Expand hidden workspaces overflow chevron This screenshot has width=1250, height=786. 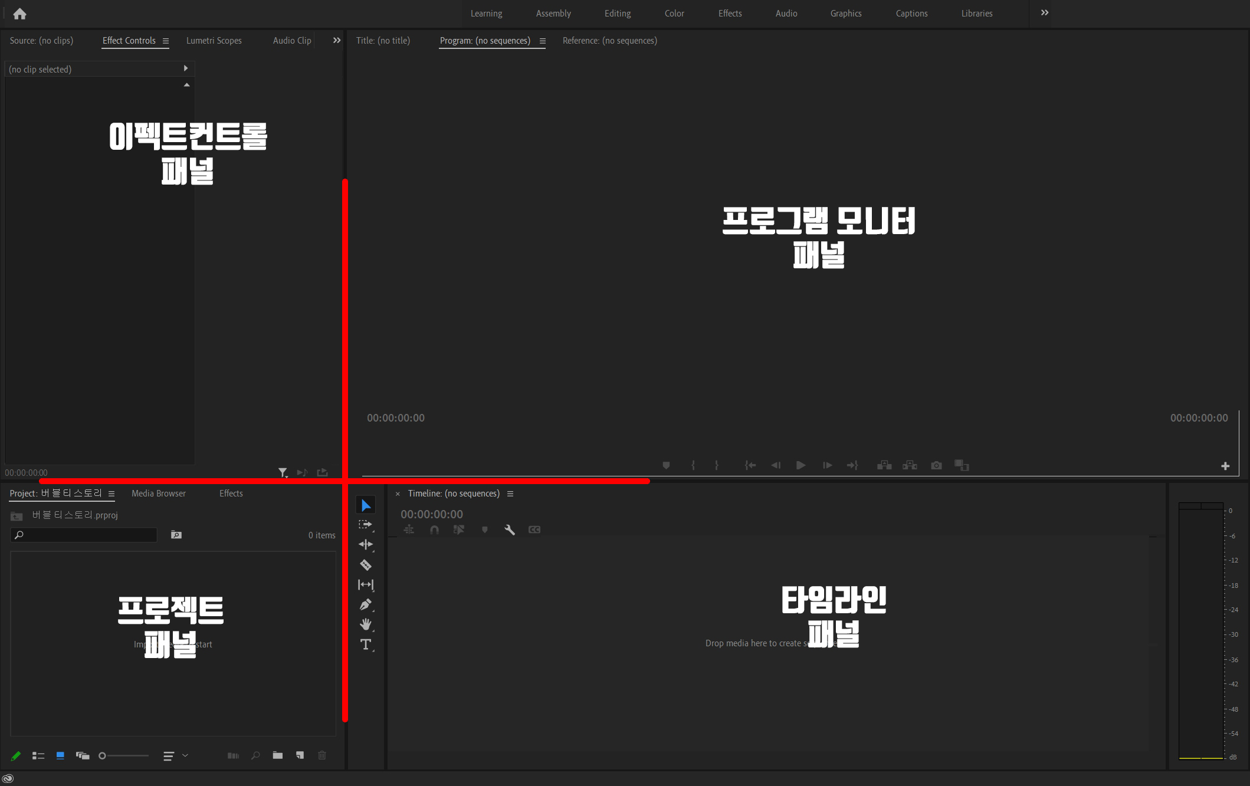(x=1045, y=13)
